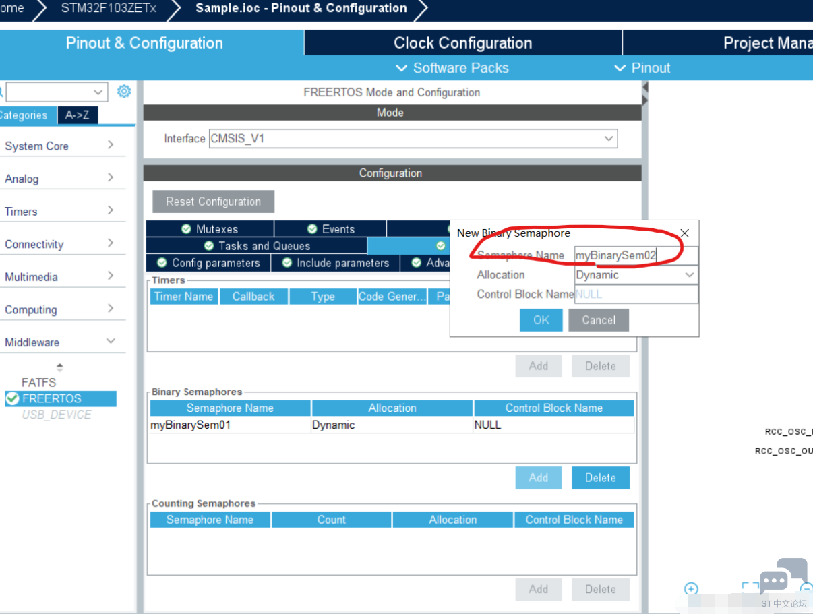Select the A->Z tab

(x=78, y=115)
